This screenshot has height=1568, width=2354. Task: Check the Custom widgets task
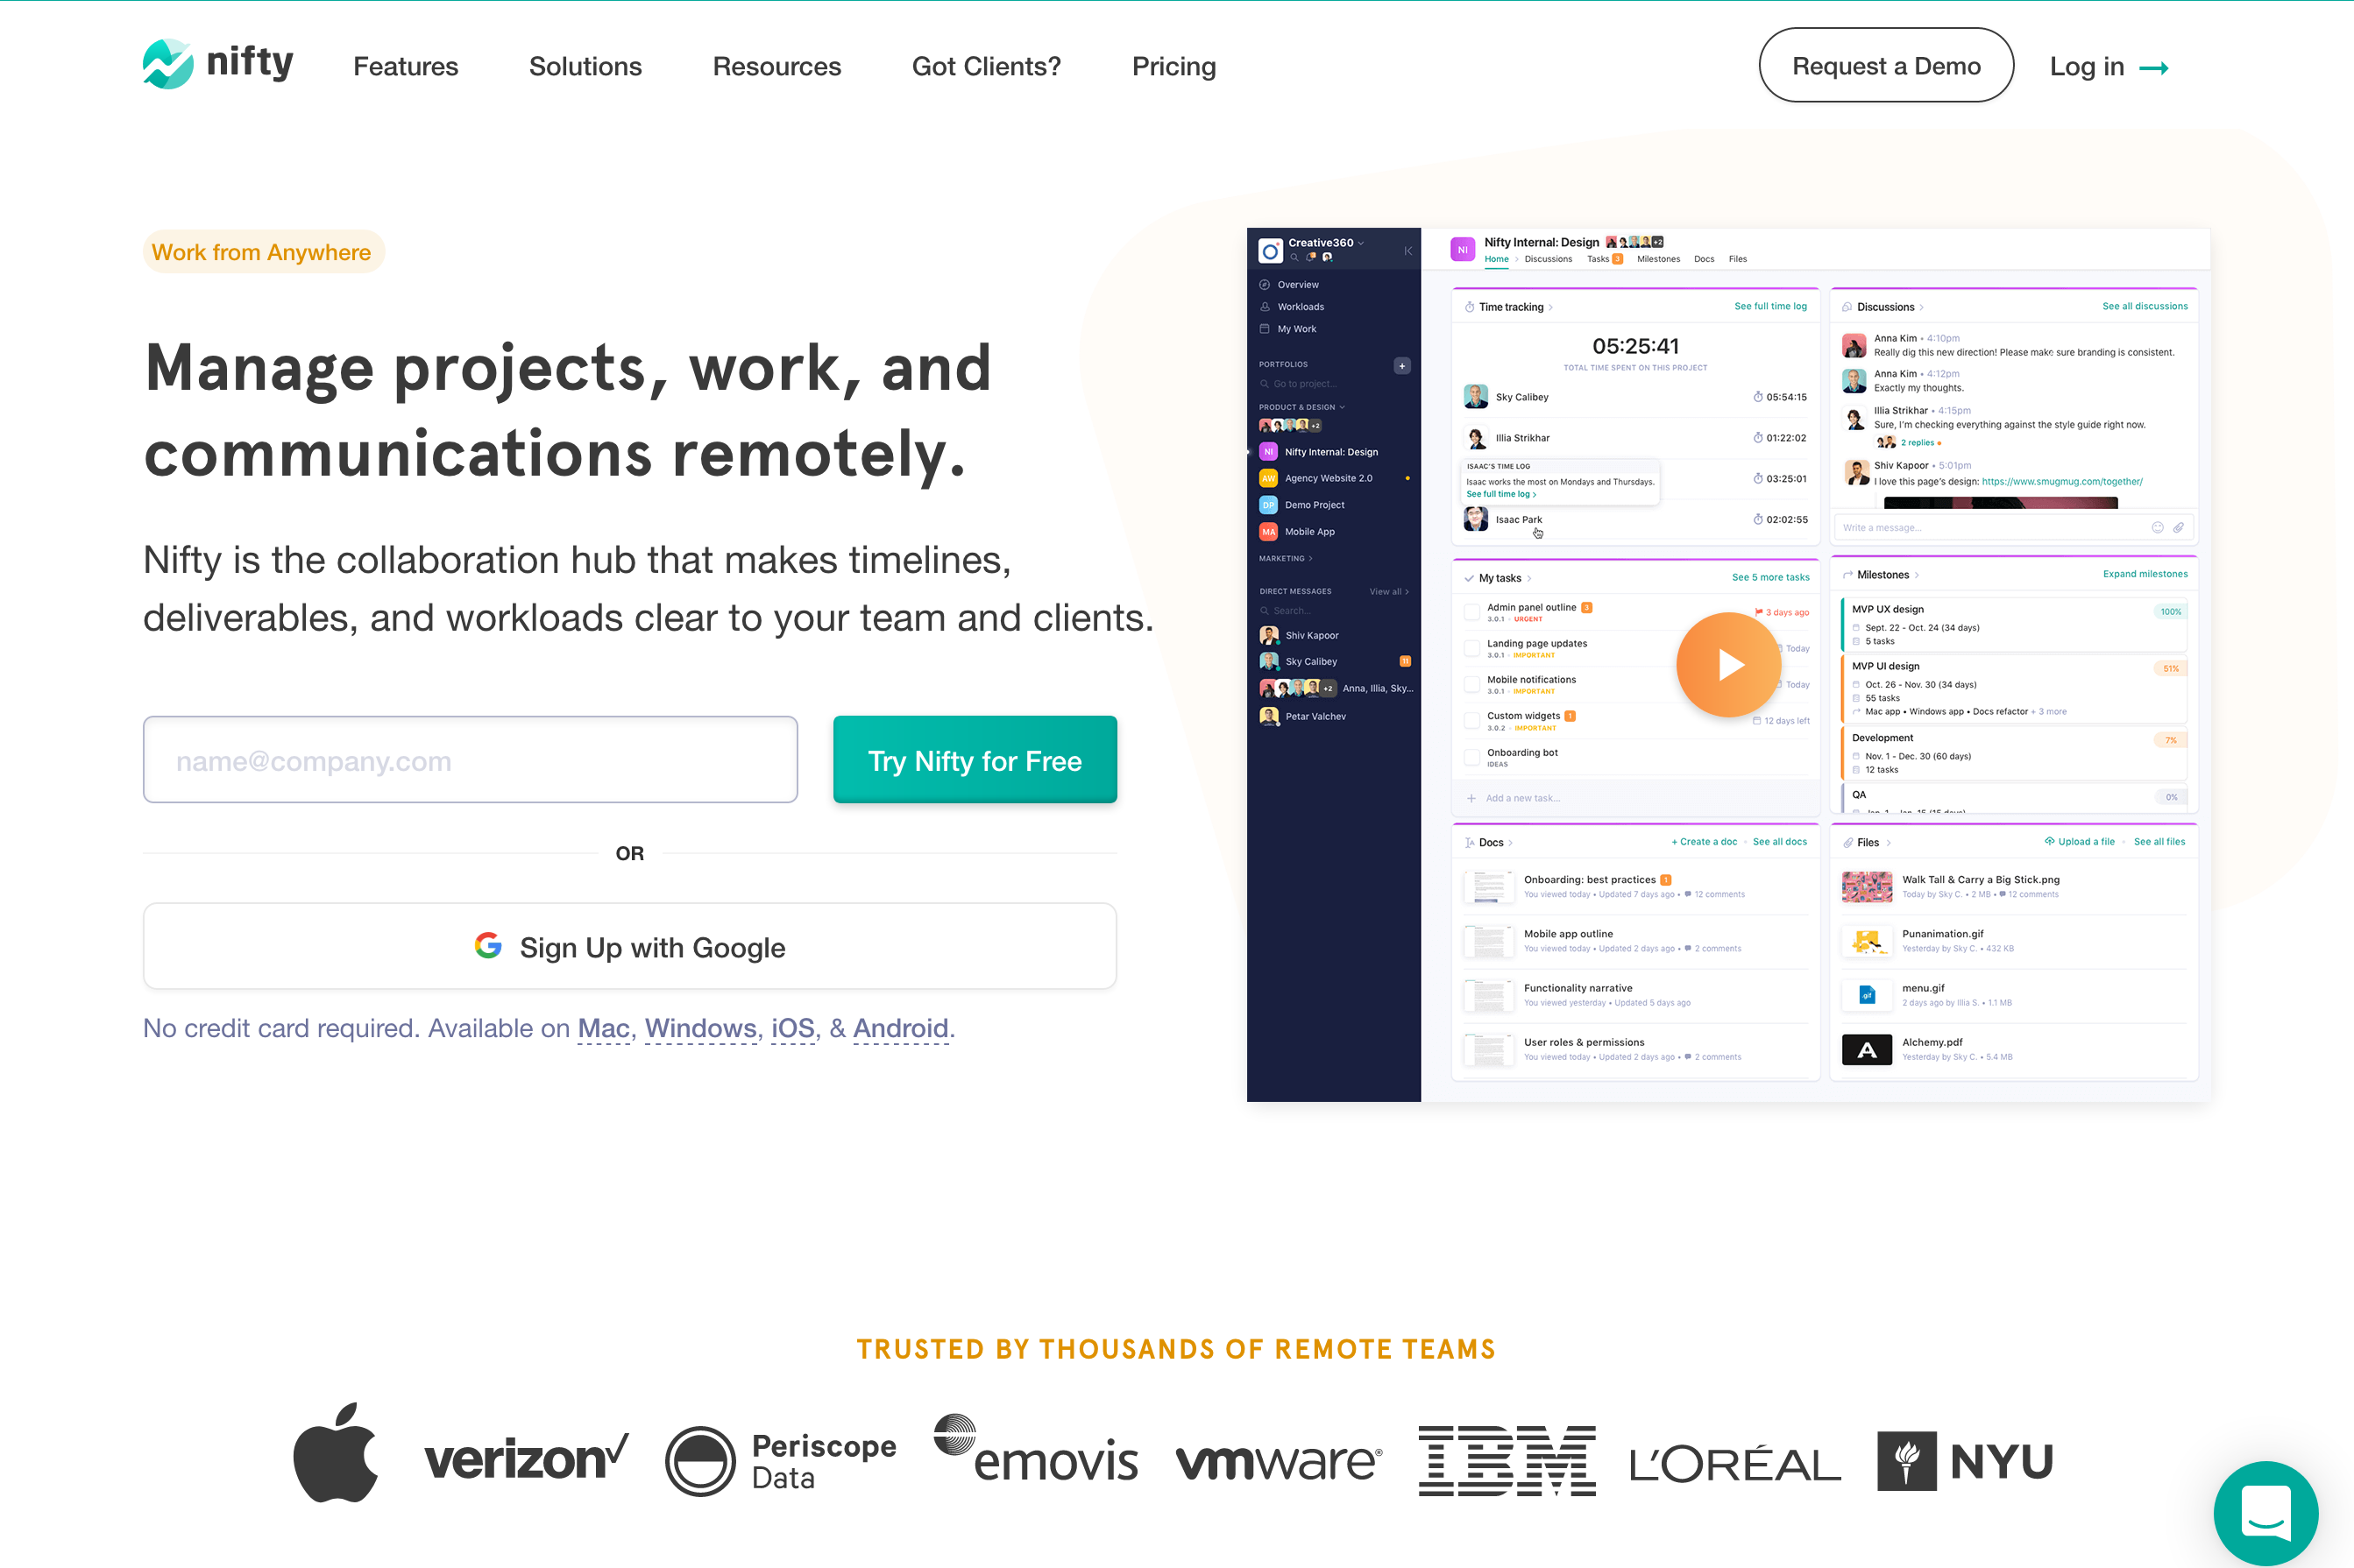coord(1471,720)
